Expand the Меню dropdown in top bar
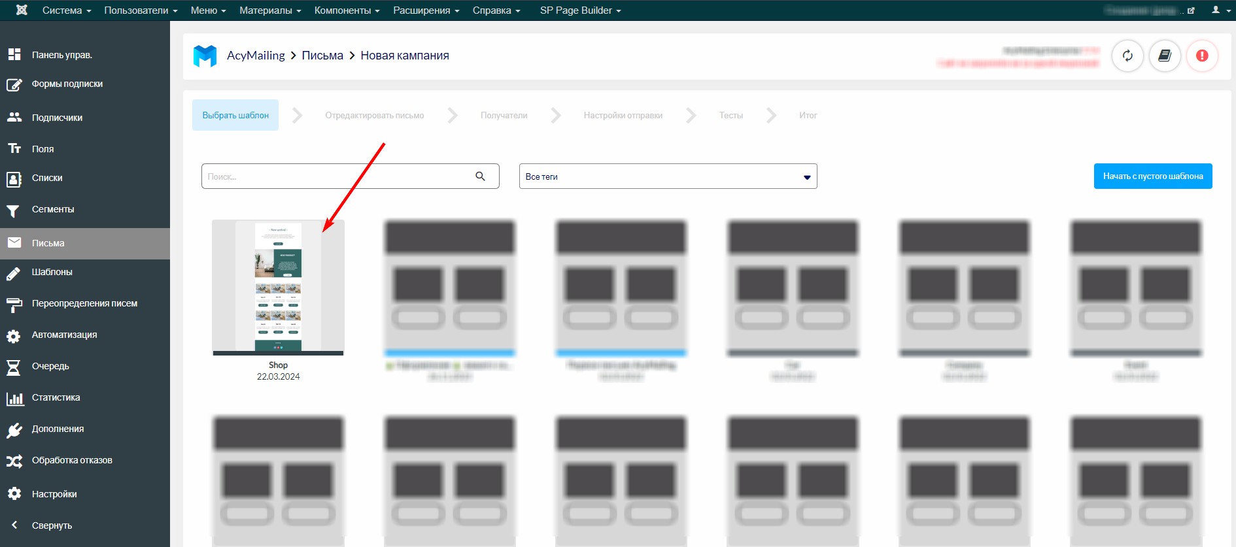1236x547 pixels. pyautogui.click(x=208, y=10)
